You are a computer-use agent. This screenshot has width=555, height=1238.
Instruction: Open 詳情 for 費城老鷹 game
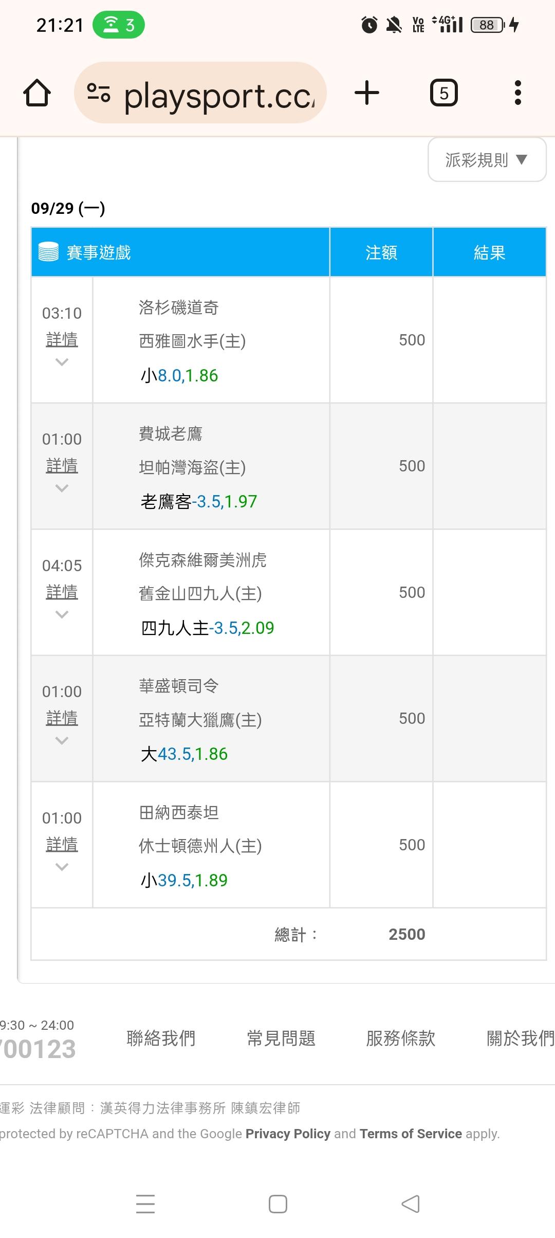[x=62, y=466]
